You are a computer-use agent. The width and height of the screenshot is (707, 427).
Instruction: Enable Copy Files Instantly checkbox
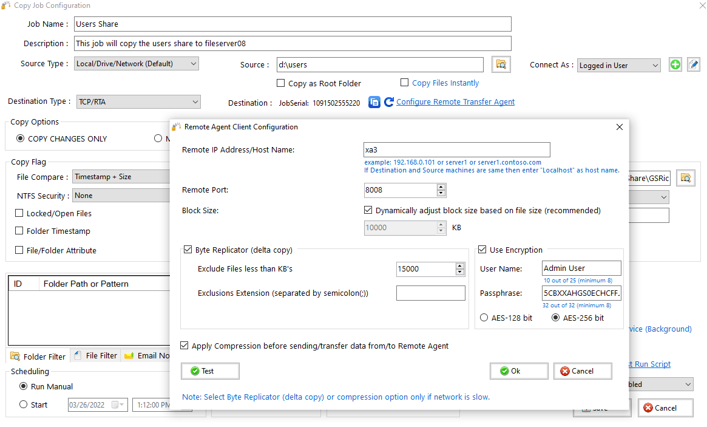[404, 82]
